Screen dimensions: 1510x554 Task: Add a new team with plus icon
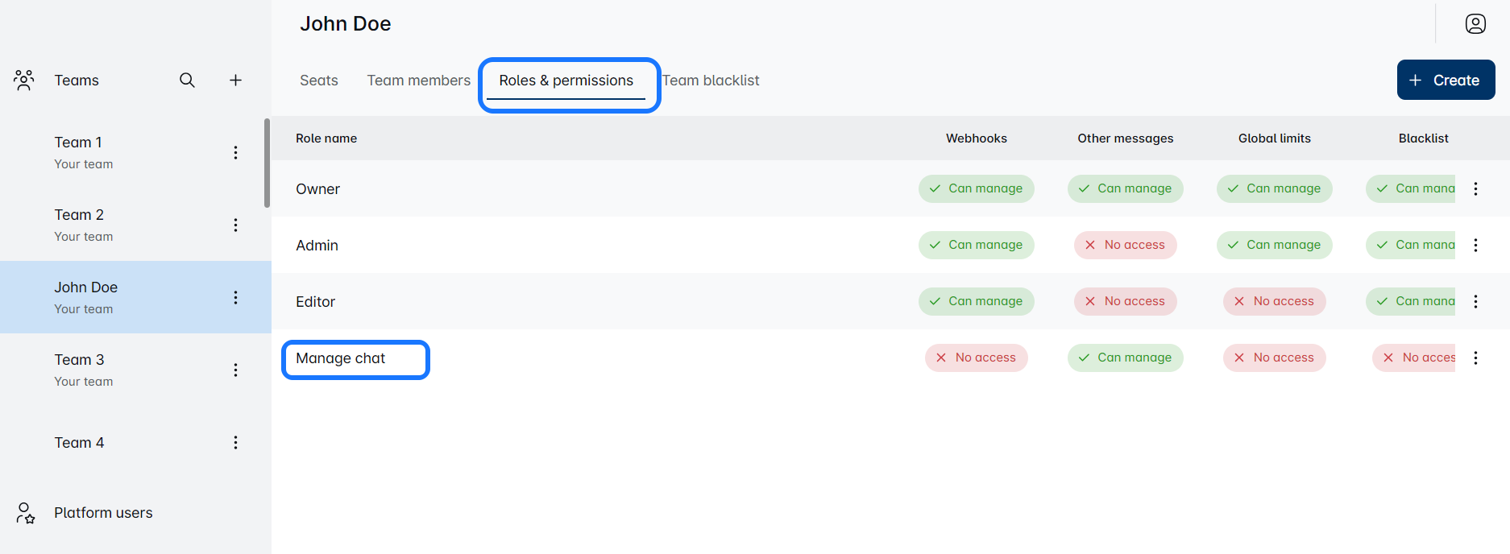click(235, 80)
